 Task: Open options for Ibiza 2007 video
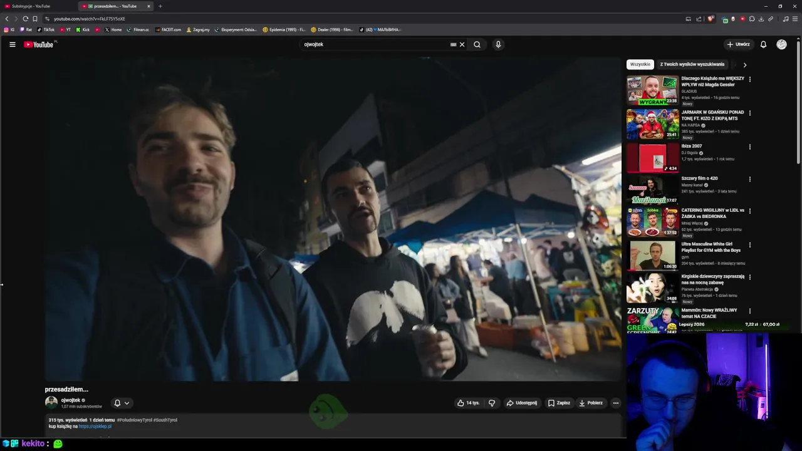[x=749, y=147]
